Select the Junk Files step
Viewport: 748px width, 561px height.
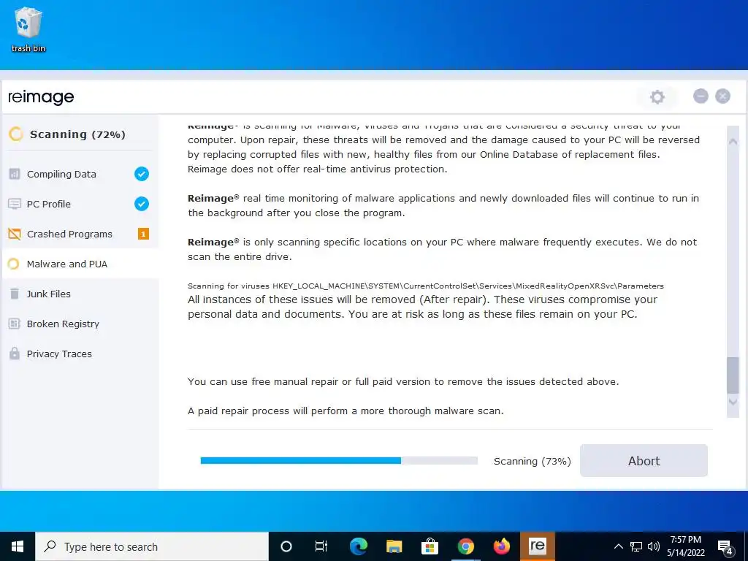point(80,294)
